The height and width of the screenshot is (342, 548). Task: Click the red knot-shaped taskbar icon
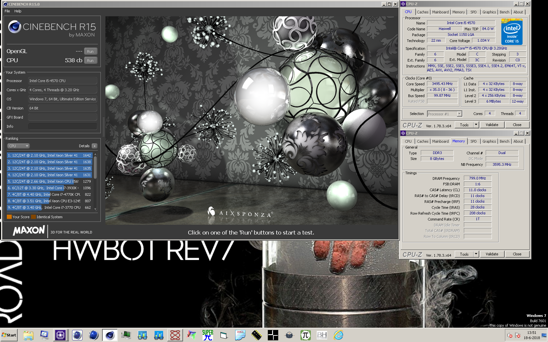click(175, 335)
